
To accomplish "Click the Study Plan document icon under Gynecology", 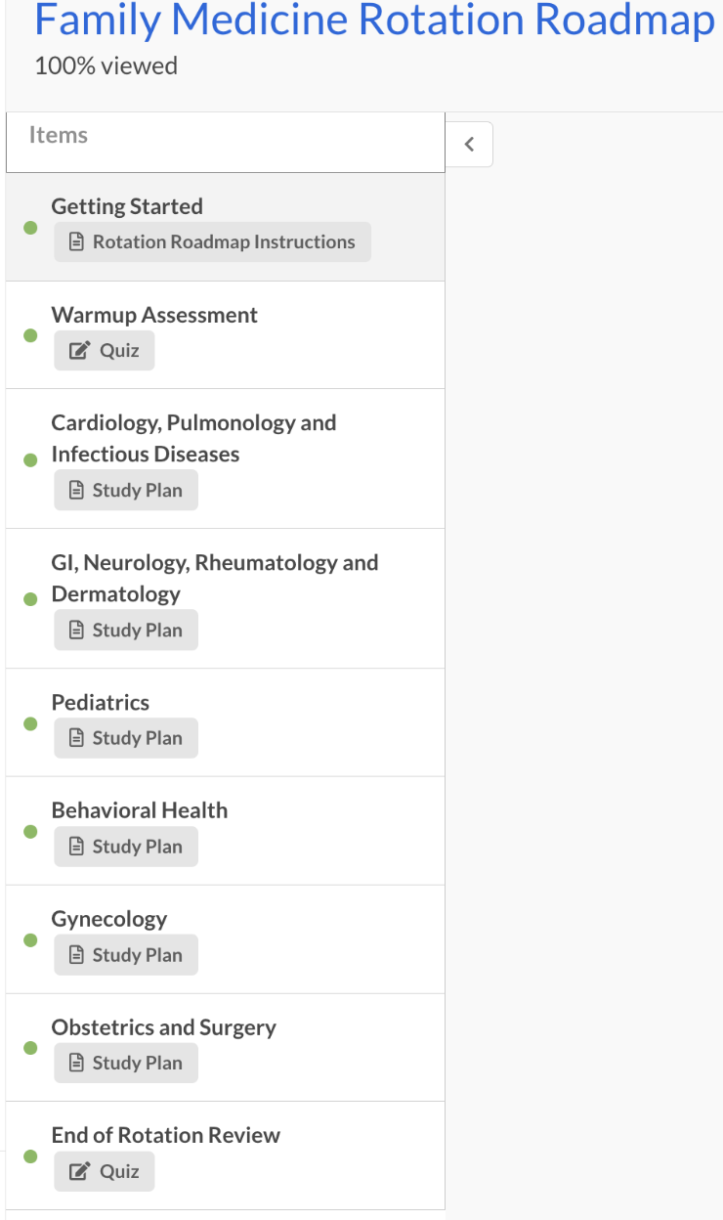I will click(x=76, y=955).
